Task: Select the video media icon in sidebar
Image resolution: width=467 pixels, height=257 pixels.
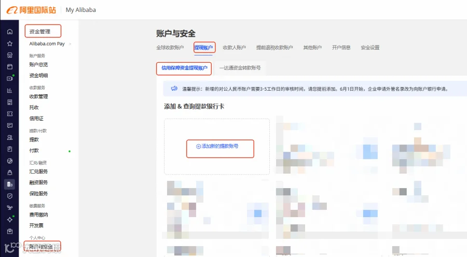Action: tap(10, 79)
